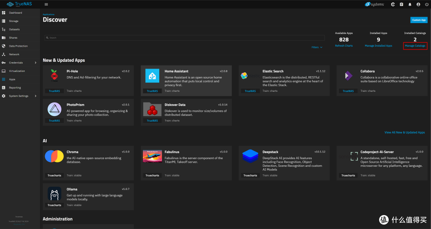Click the Virtualization monitor icon
Screen dimensions: 431x229
(x=4, y=71)
